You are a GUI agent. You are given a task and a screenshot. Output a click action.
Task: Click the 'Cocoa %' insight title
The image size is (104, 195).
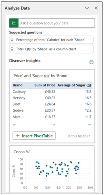pyautogui.click(x=21, y=152)
